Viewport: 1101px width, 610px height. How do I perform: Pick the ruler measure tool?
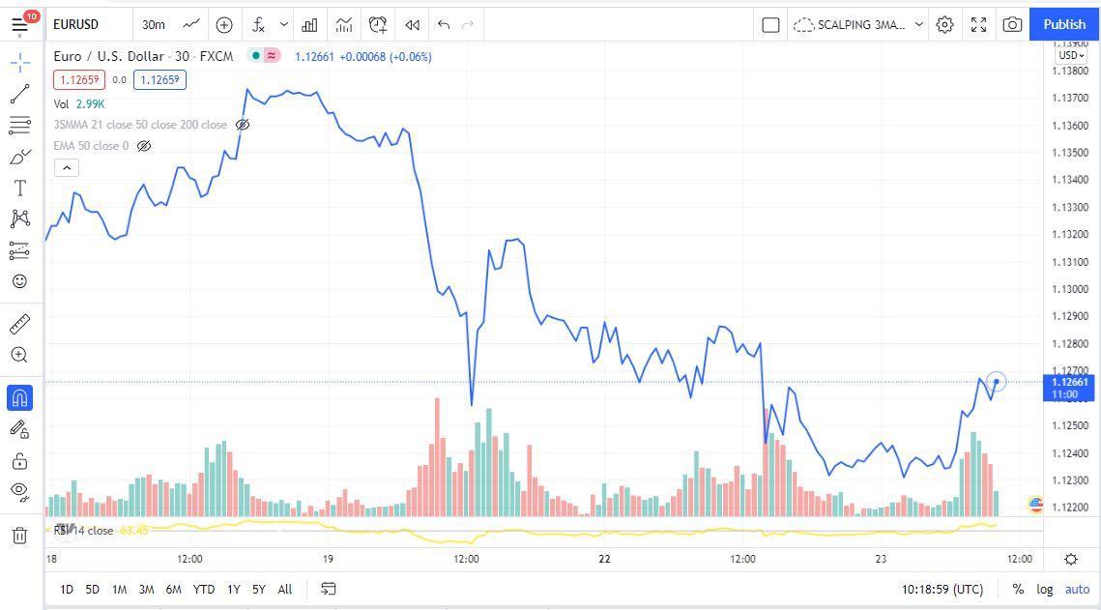19,324
